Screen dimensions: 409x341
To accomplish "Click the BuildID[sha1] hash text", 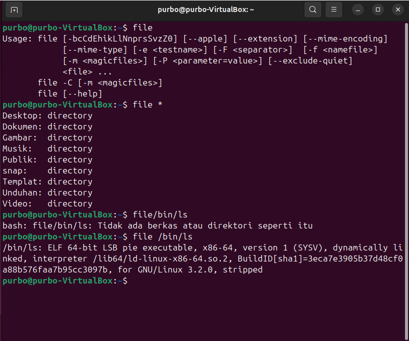I will [x=203, y=264].
